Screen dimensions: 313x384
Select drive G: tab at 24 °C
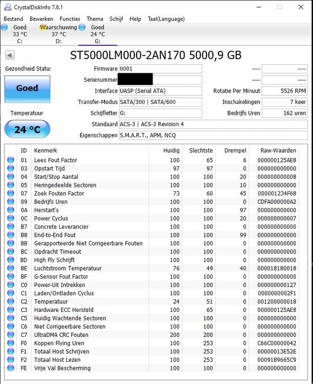point(97,34)
